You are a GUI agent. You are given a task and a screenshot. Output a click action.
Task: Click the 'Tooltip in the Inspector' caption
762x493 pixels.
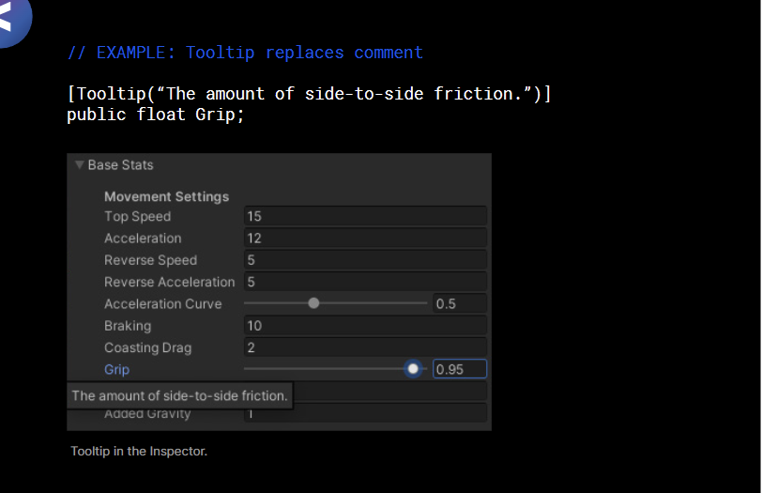[139, 452]
